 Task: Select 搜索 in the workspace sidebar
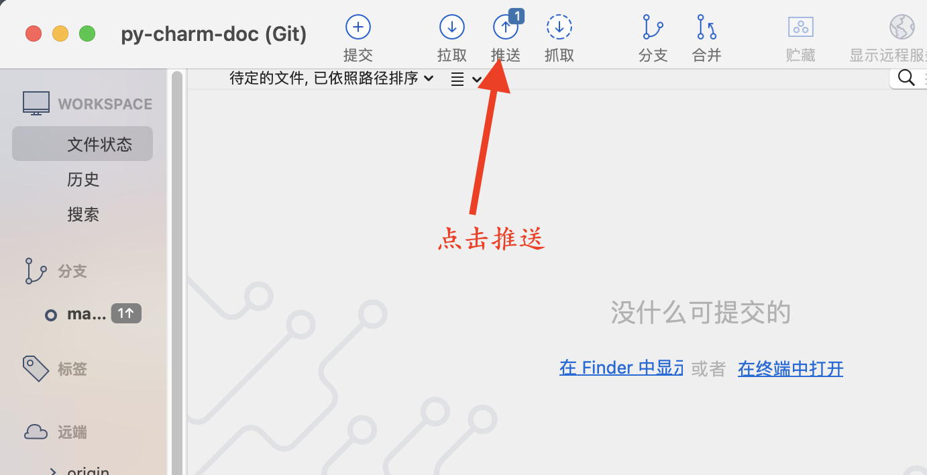click(83, 215)
